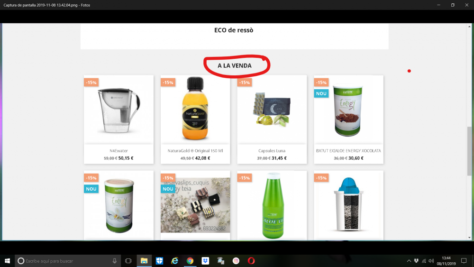The image size is (474, 267).
Task: Click the -15% badge on the NaturaGold card
Action: (168, 82)
